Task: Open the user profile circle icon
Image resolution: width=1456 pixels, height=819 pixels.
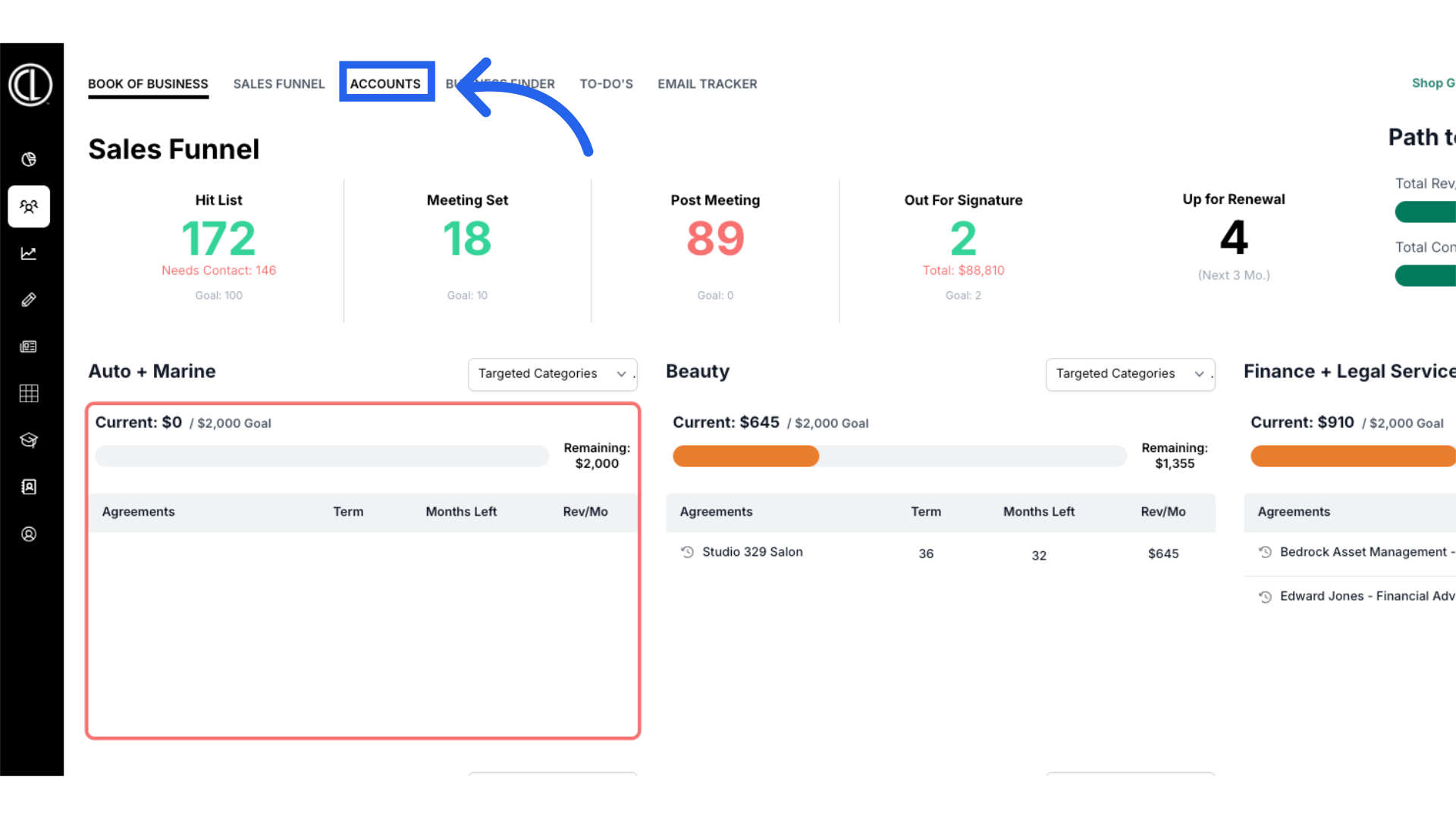Action: (x=29, y=534)
